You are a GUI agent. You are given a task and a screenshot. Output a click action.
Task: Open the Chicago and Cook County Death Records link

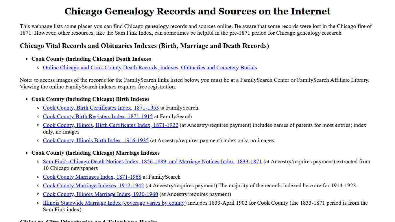pos(150,68)
